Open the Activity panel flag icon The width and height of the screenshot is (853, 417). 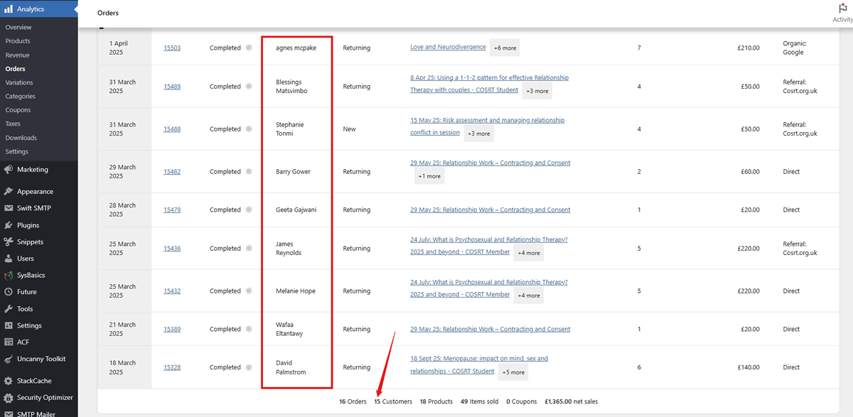tap(842, 8)
